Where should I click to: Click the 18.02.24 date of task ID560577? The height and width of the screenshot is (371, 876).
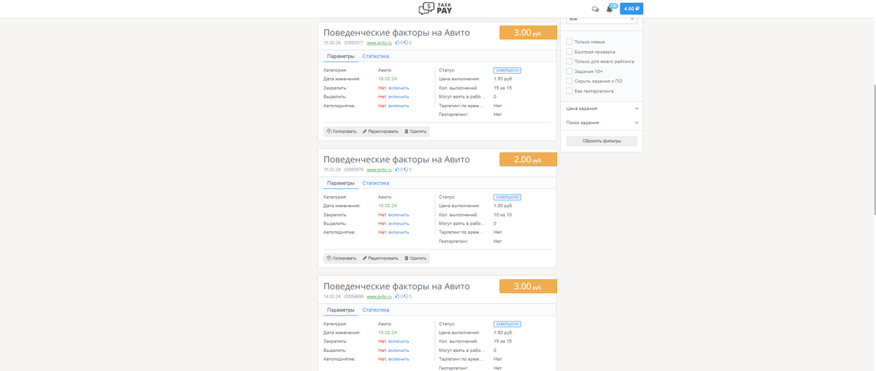coord(388,79)
